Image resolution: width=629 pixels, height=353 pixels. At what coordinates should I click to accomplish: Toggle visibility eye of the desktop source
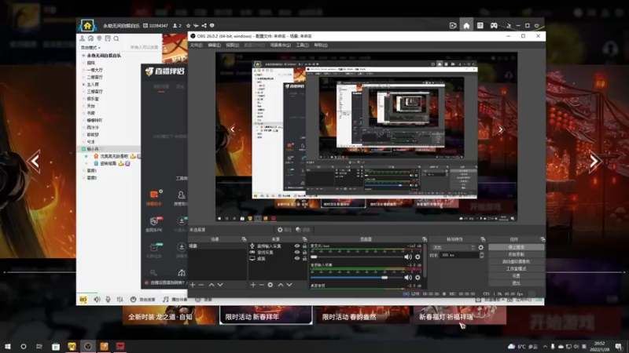pos(297,259)
